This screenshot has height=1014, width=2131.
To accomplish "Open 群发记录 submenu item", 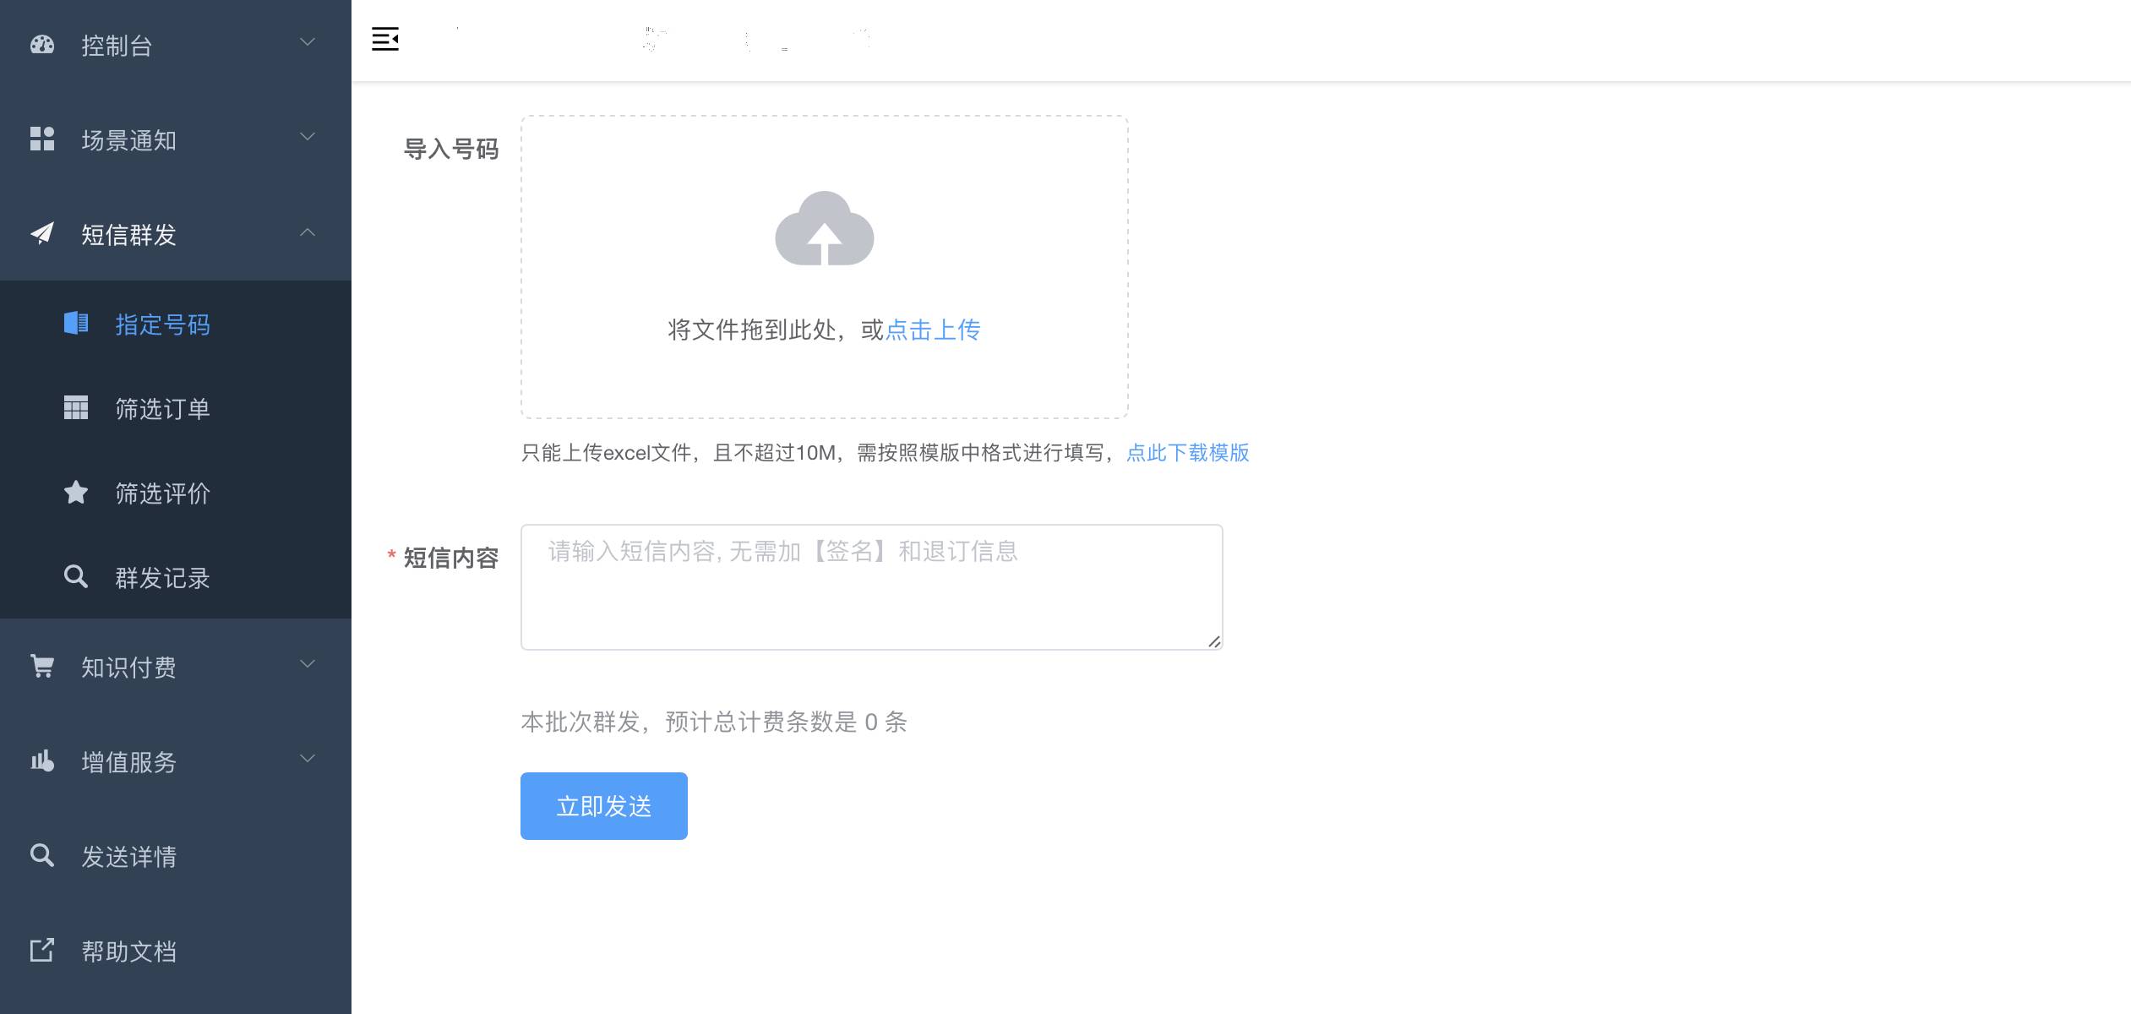I will 176,576.
